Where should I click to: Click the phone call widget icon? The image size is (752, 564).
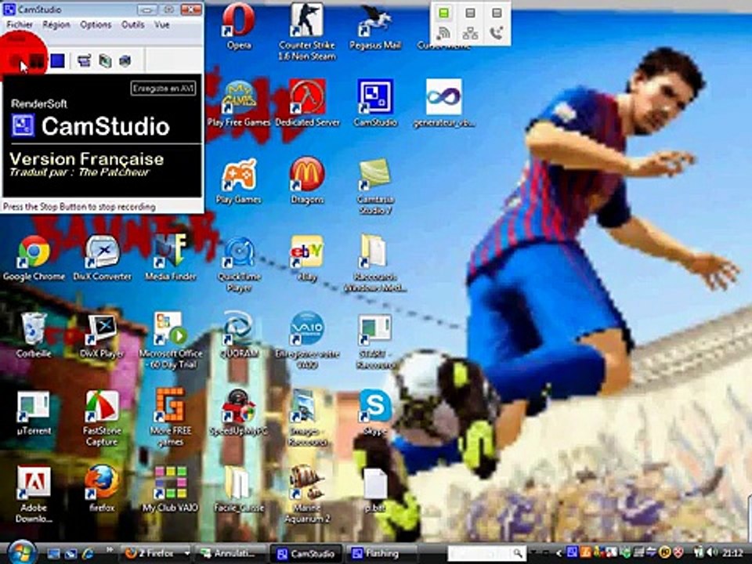[497, 33]
